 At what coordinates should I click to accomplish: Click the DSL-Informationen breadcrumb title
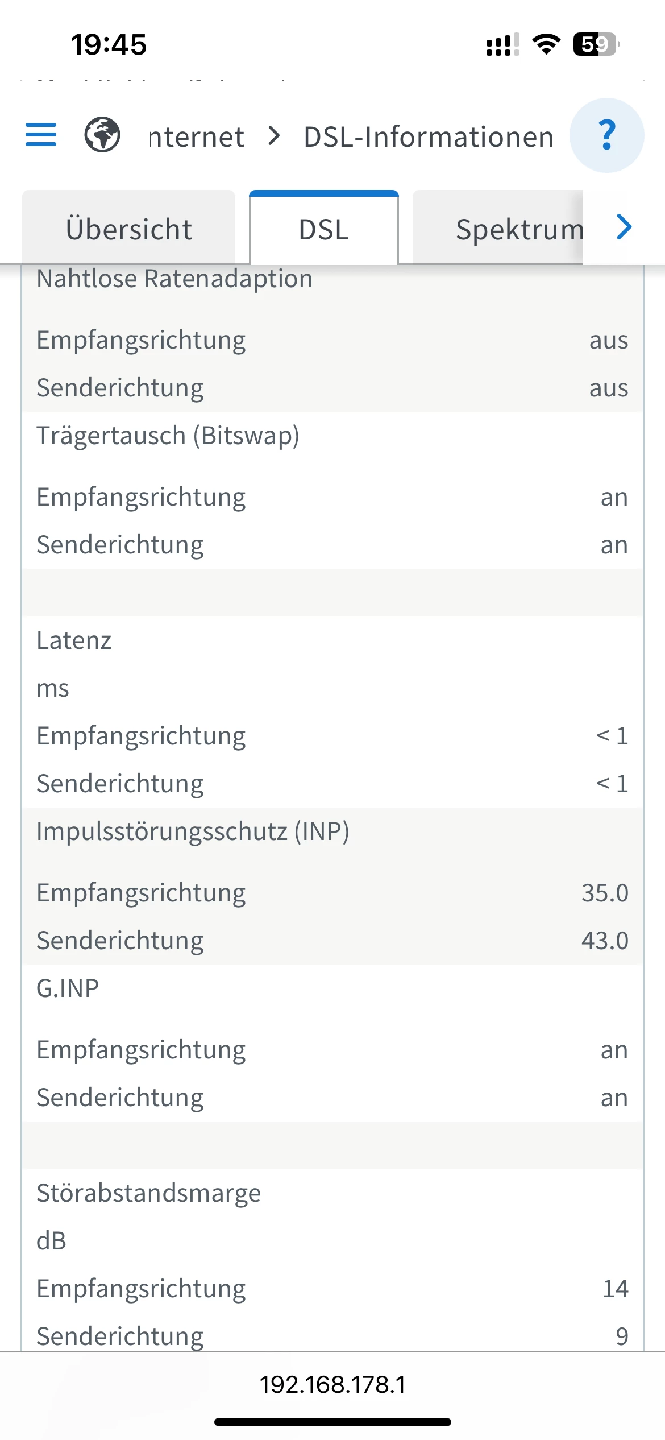click(429, 137)
